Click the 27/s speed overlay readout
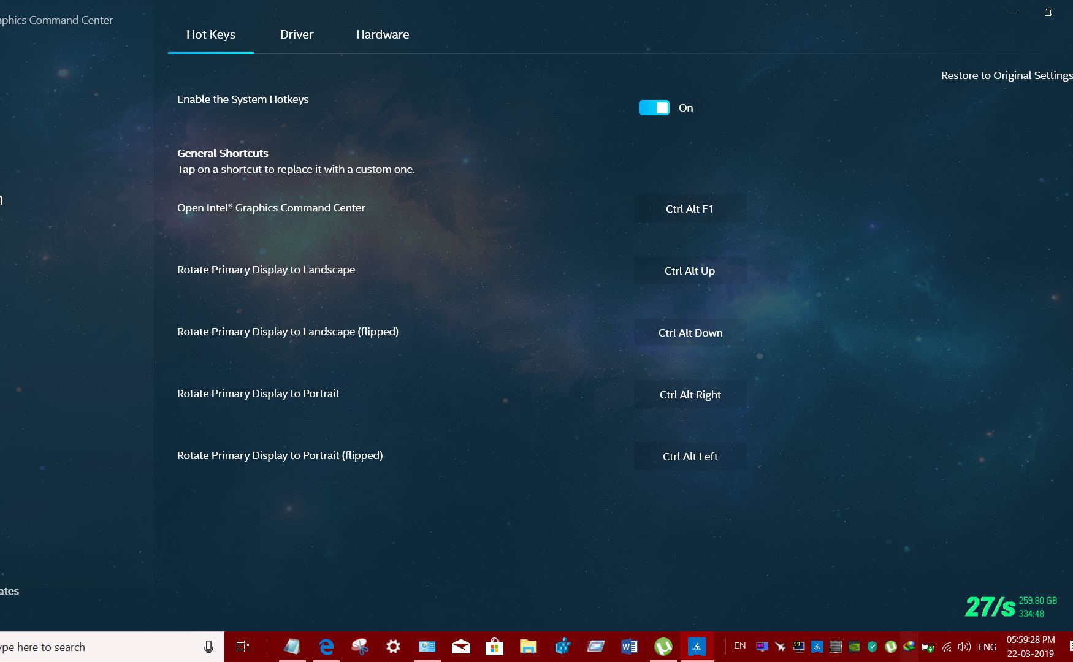This screenshot has height=662, width=1073. coord(990,607)
